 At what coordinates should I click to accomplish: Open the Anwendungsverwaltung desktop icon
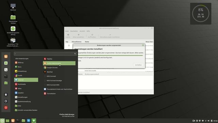pyautogui.click(x=13, y=31)
